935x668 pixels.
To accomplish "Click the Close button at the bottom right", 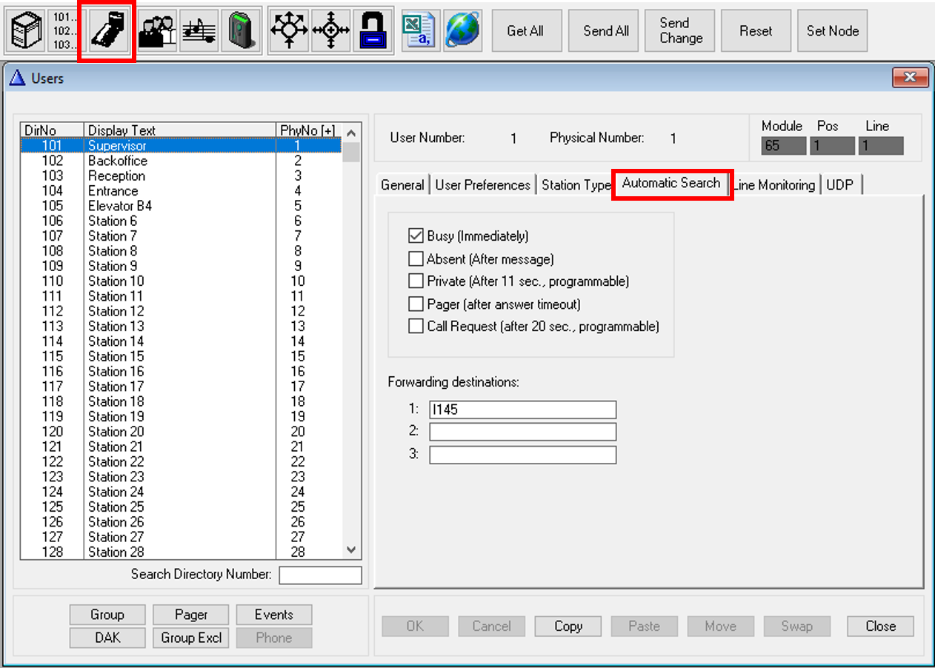I will tap(880, 626).
